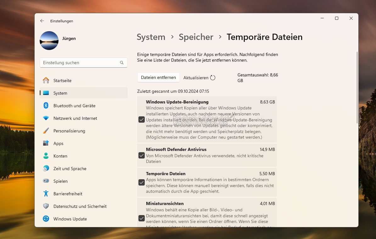
Task: Maximize the Einstellungen window
Action: click(337, 18)
